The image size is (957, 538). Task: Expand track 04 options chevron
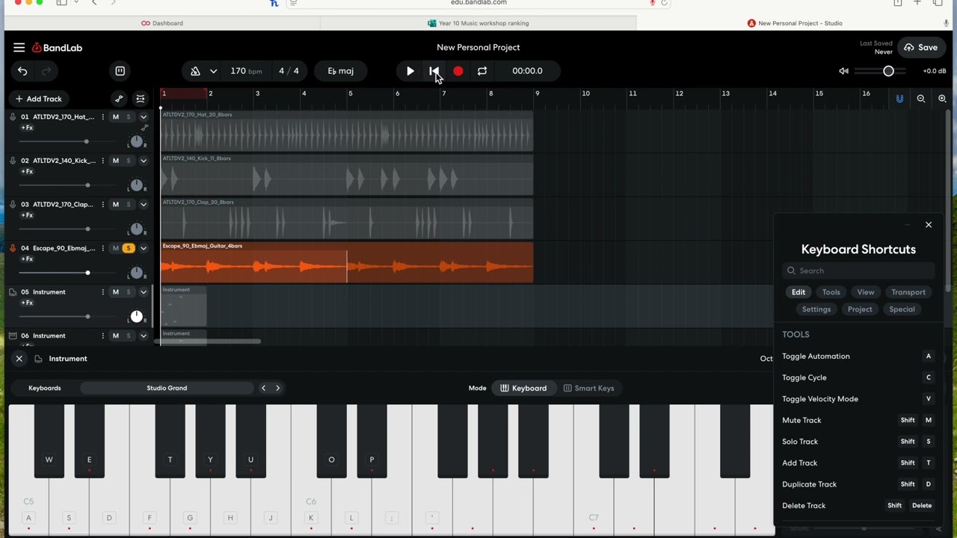pos(144,248)
